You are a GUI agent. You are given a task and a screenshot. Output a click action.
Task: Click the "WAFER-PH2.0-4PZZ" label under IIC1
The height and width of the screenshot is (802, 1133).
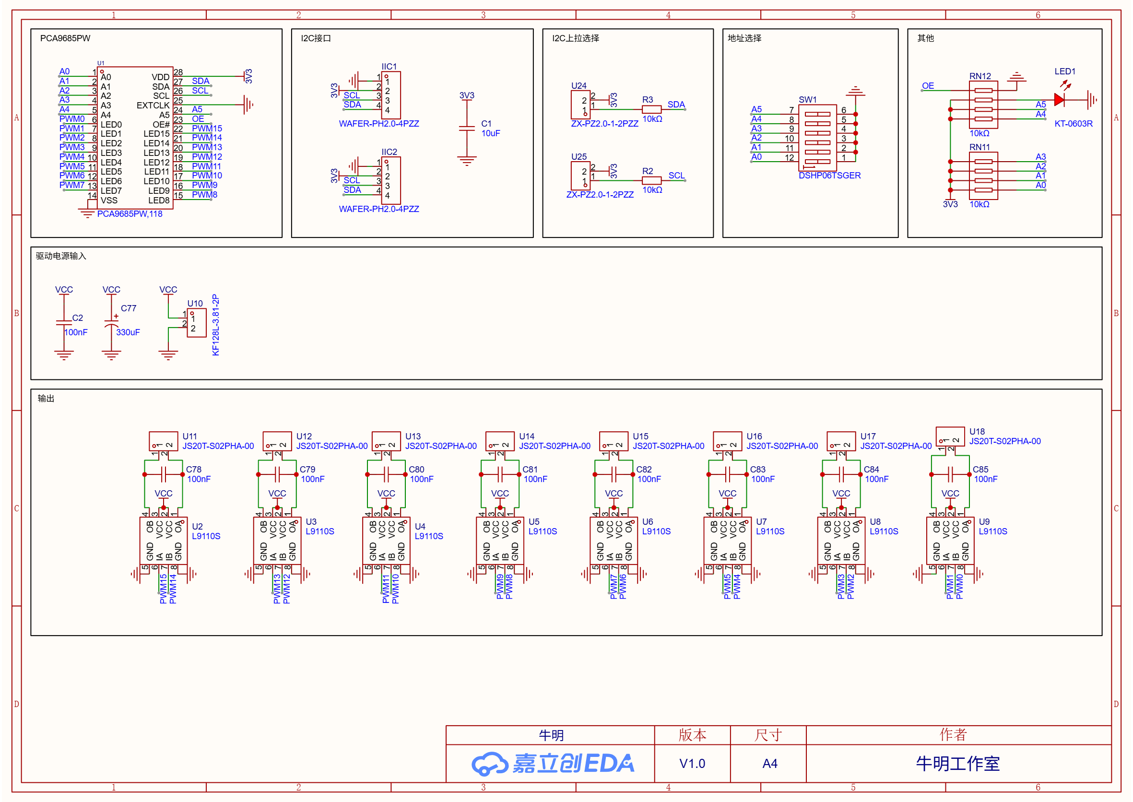point(379,123)
